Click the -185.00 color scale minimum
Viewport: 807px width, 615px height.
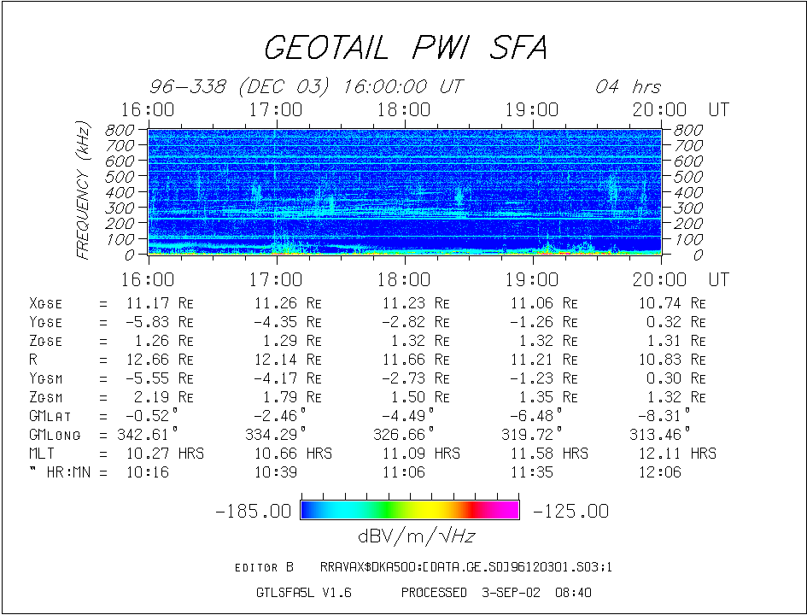tap(254, 511)
